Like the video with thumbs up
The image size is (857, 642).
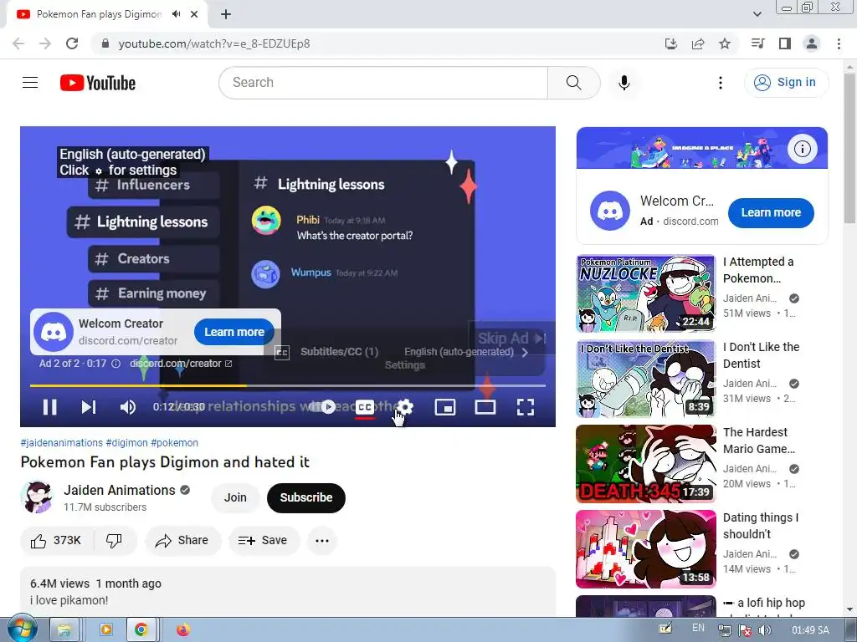coord(56,541)
